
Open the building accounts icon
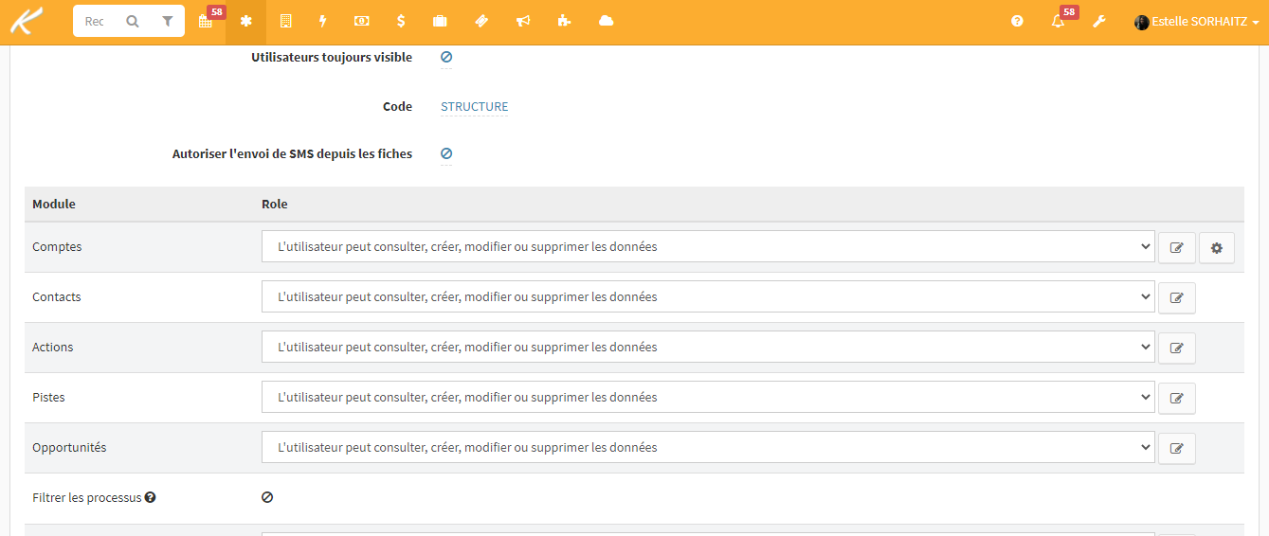[286, 21]
